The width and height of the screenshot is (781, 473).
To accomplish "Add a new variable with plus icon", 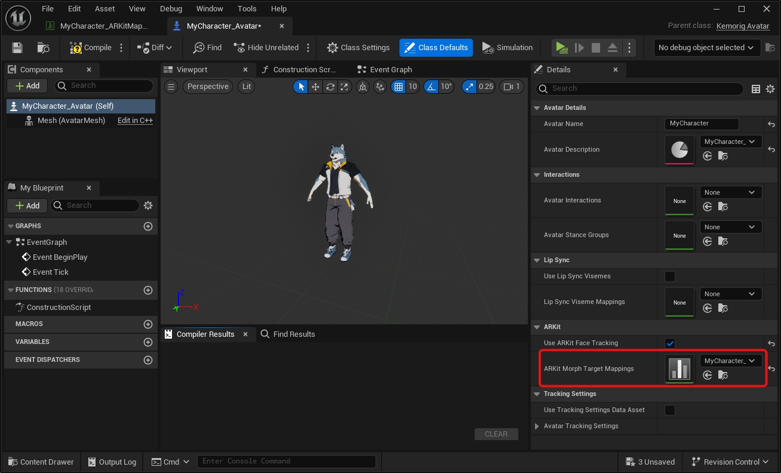I will coord(148,342).
